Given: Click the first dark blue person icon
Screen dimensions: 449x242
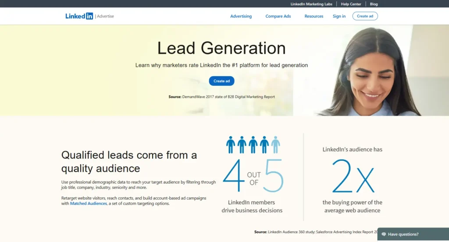Looking at the screenshot, I should click(231, 145).
